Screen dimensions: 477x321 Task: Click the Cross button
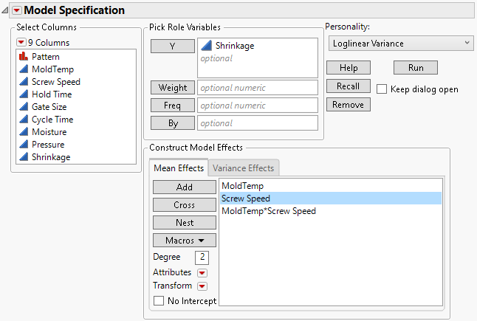185,205
